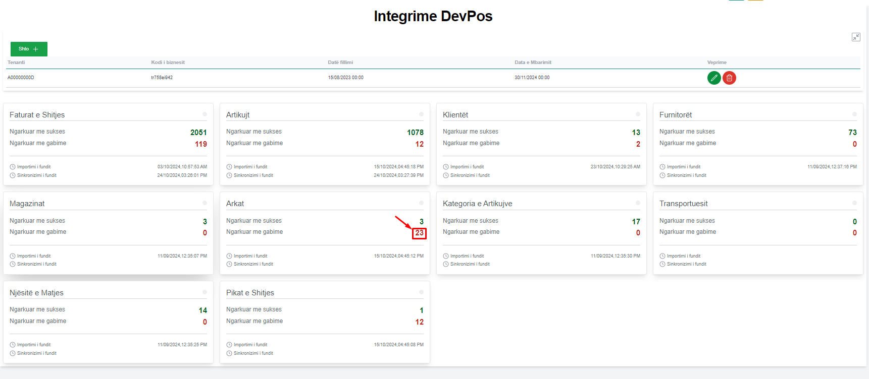Select the tenant row A00000000D

(21, 78)
